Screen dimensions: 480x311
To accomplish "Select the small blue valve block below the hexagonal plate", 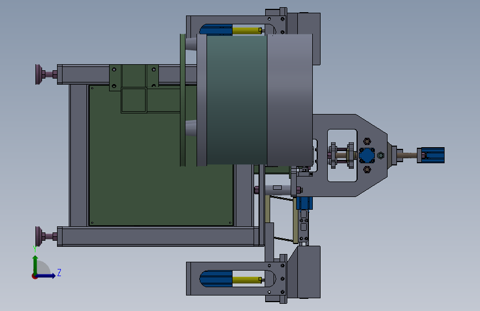I will point(304,203).
